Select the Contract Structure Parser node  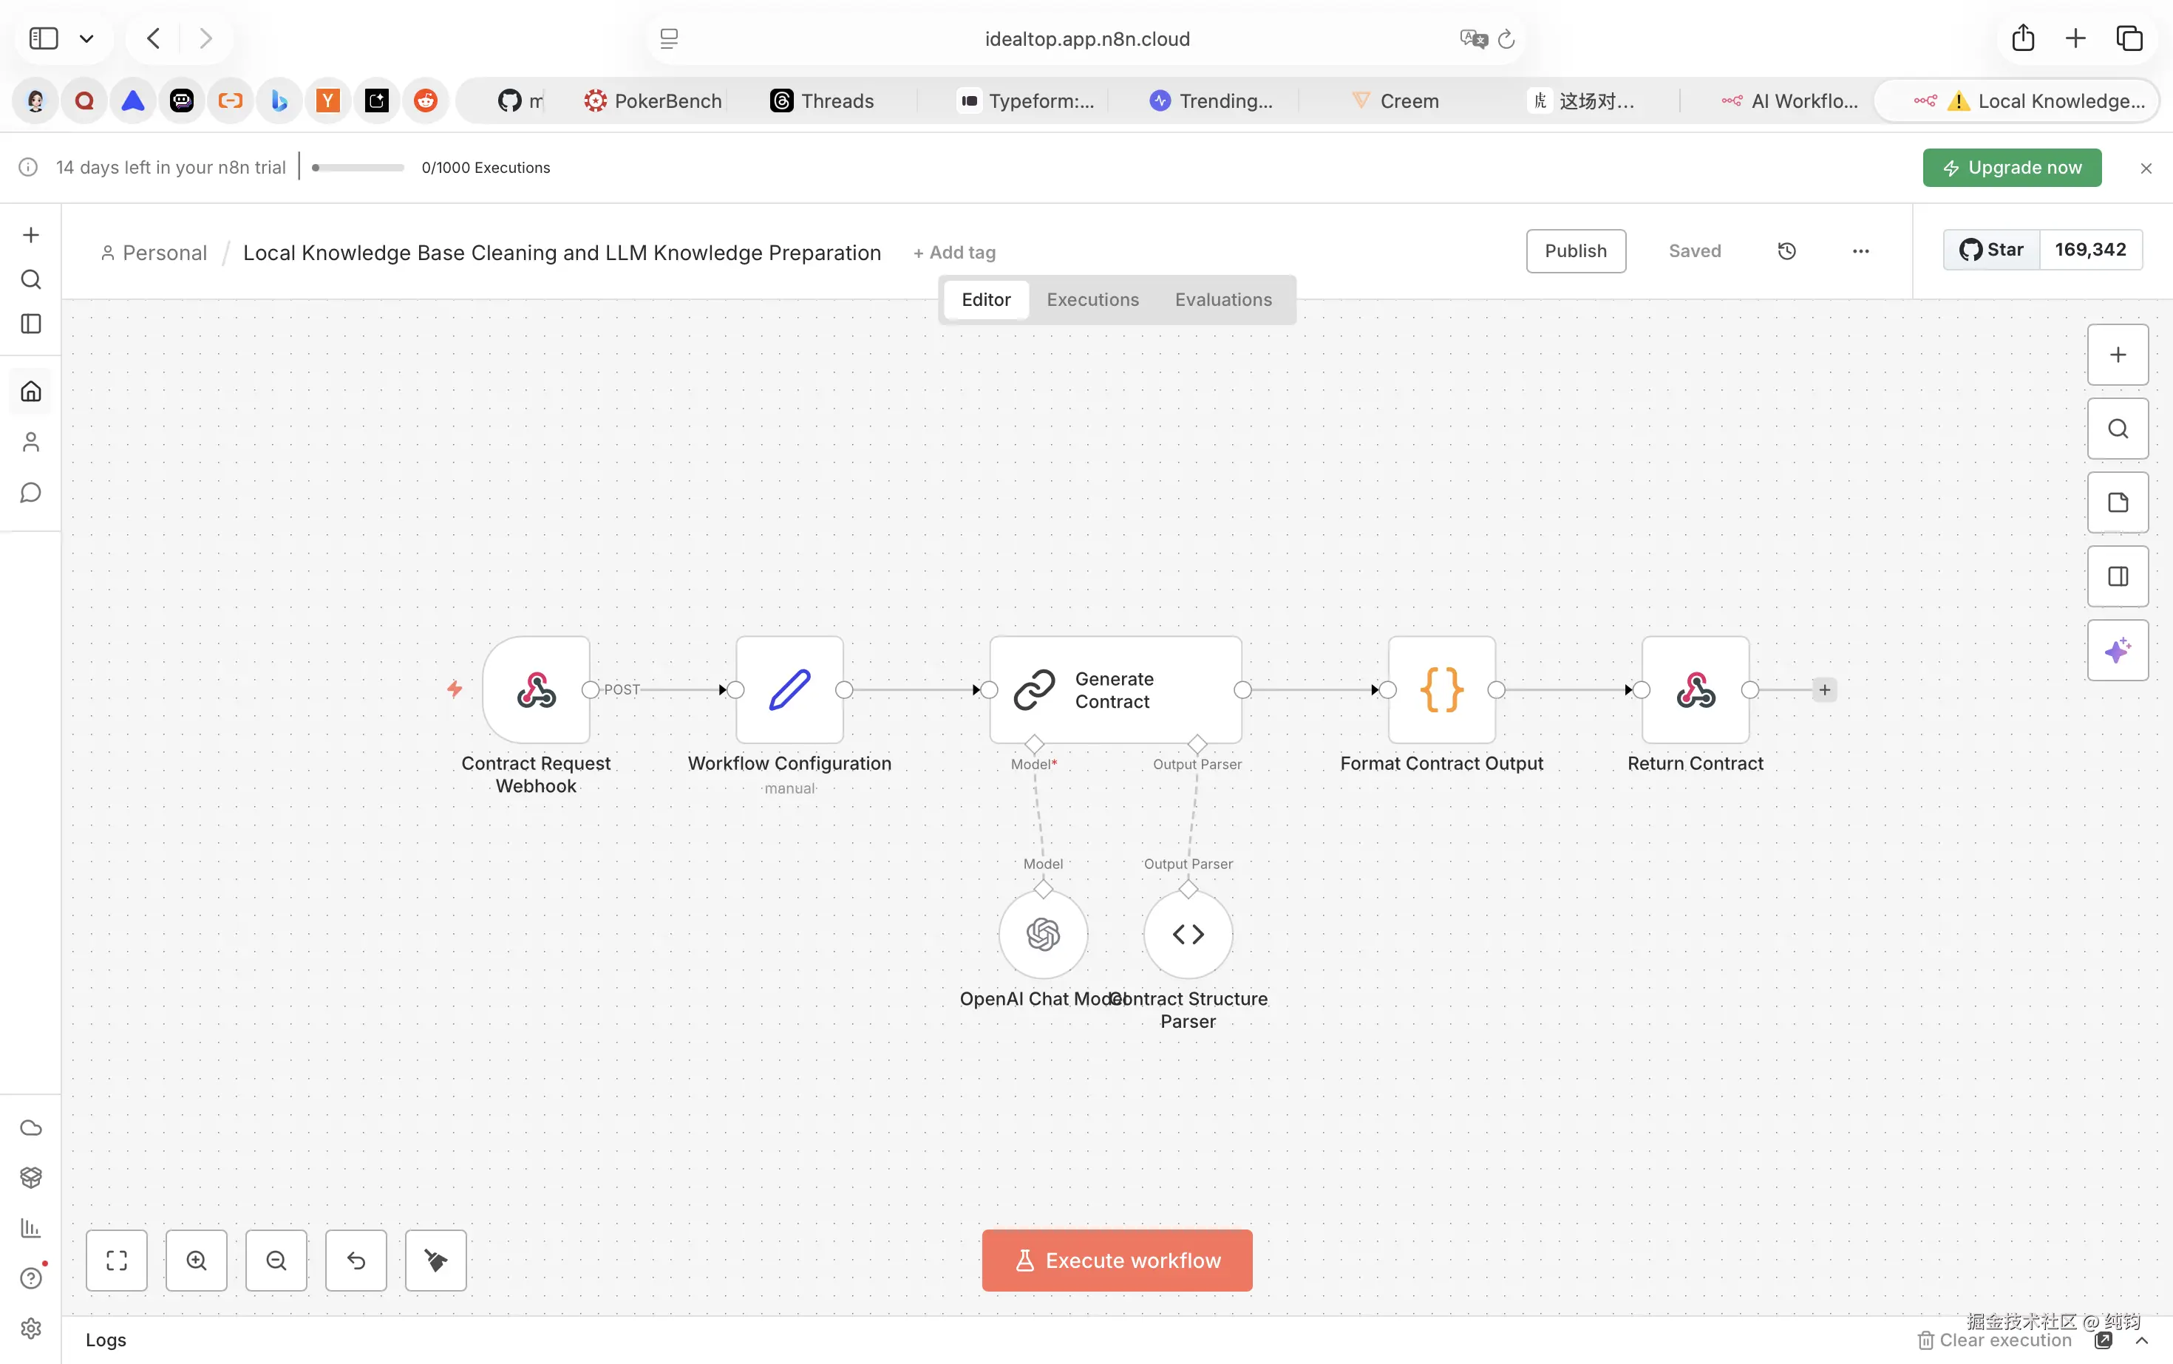(1188, 934)
